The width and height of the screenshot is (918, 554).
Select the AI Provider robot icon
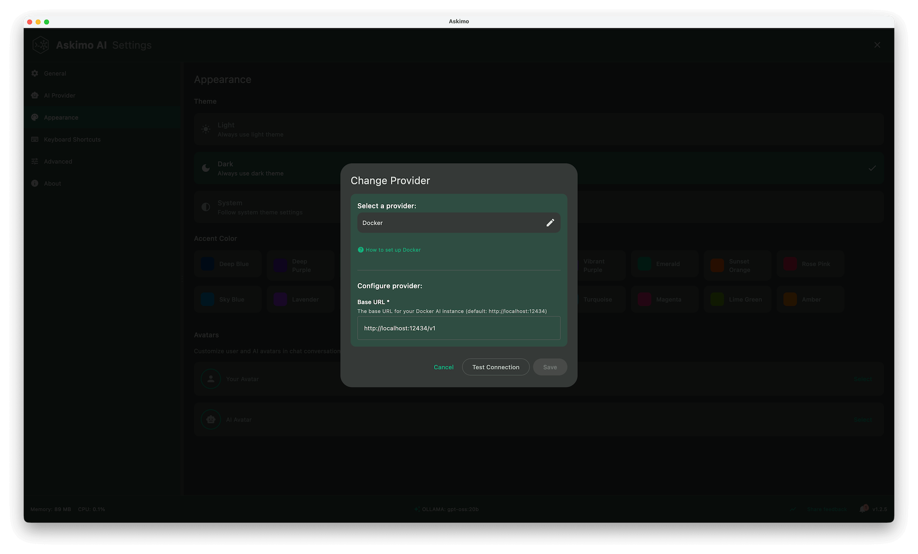click(35, 95)
